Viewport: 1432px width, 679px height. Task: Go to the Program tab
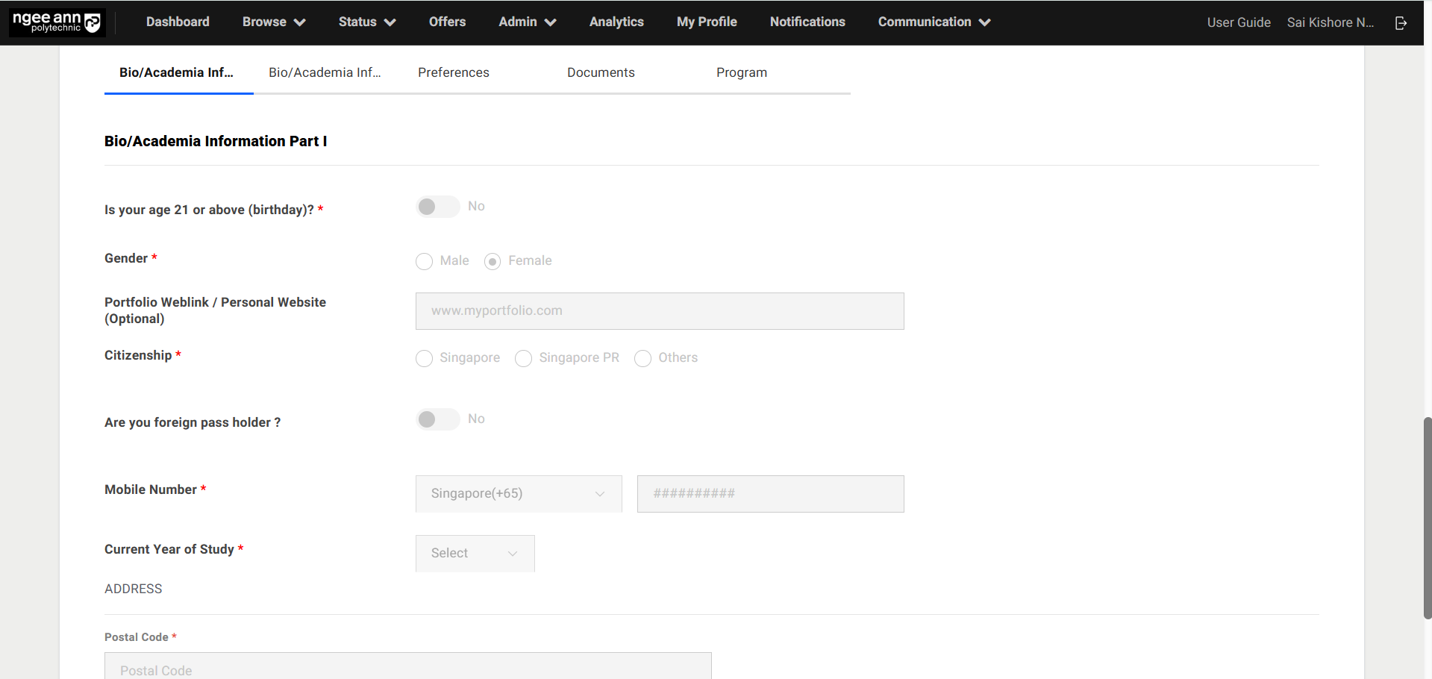tap(741, 72)
